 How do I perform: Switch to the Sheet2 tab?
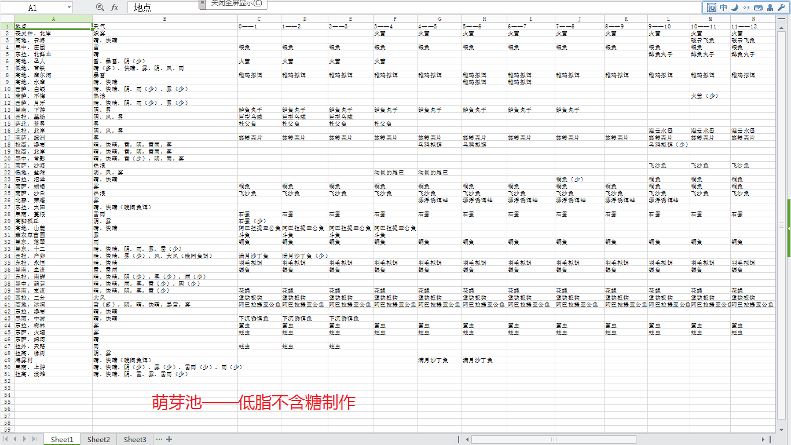click(98, 439)
